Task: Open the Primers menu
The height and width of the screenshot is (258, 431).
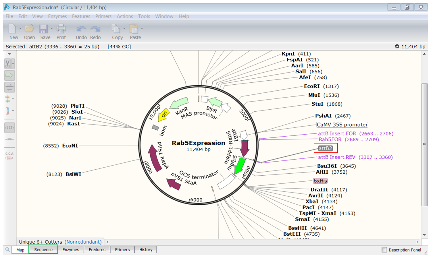Action: pyautogui.click(x=103, y=16)
